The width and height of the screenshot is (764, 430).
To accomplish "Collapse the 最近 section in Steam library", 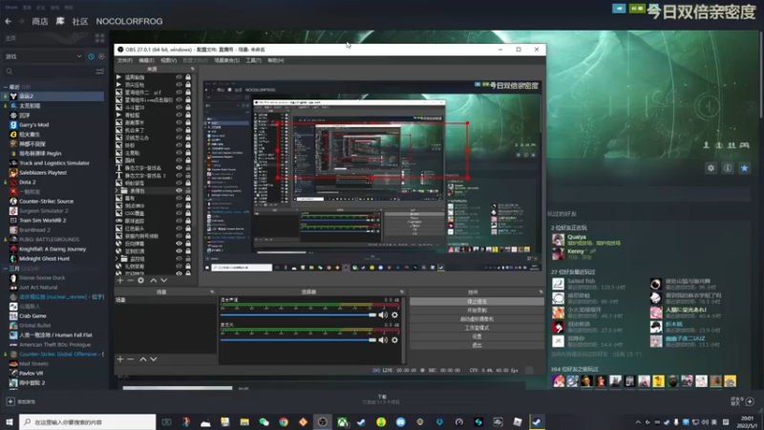I will click(x=6, y=87).
